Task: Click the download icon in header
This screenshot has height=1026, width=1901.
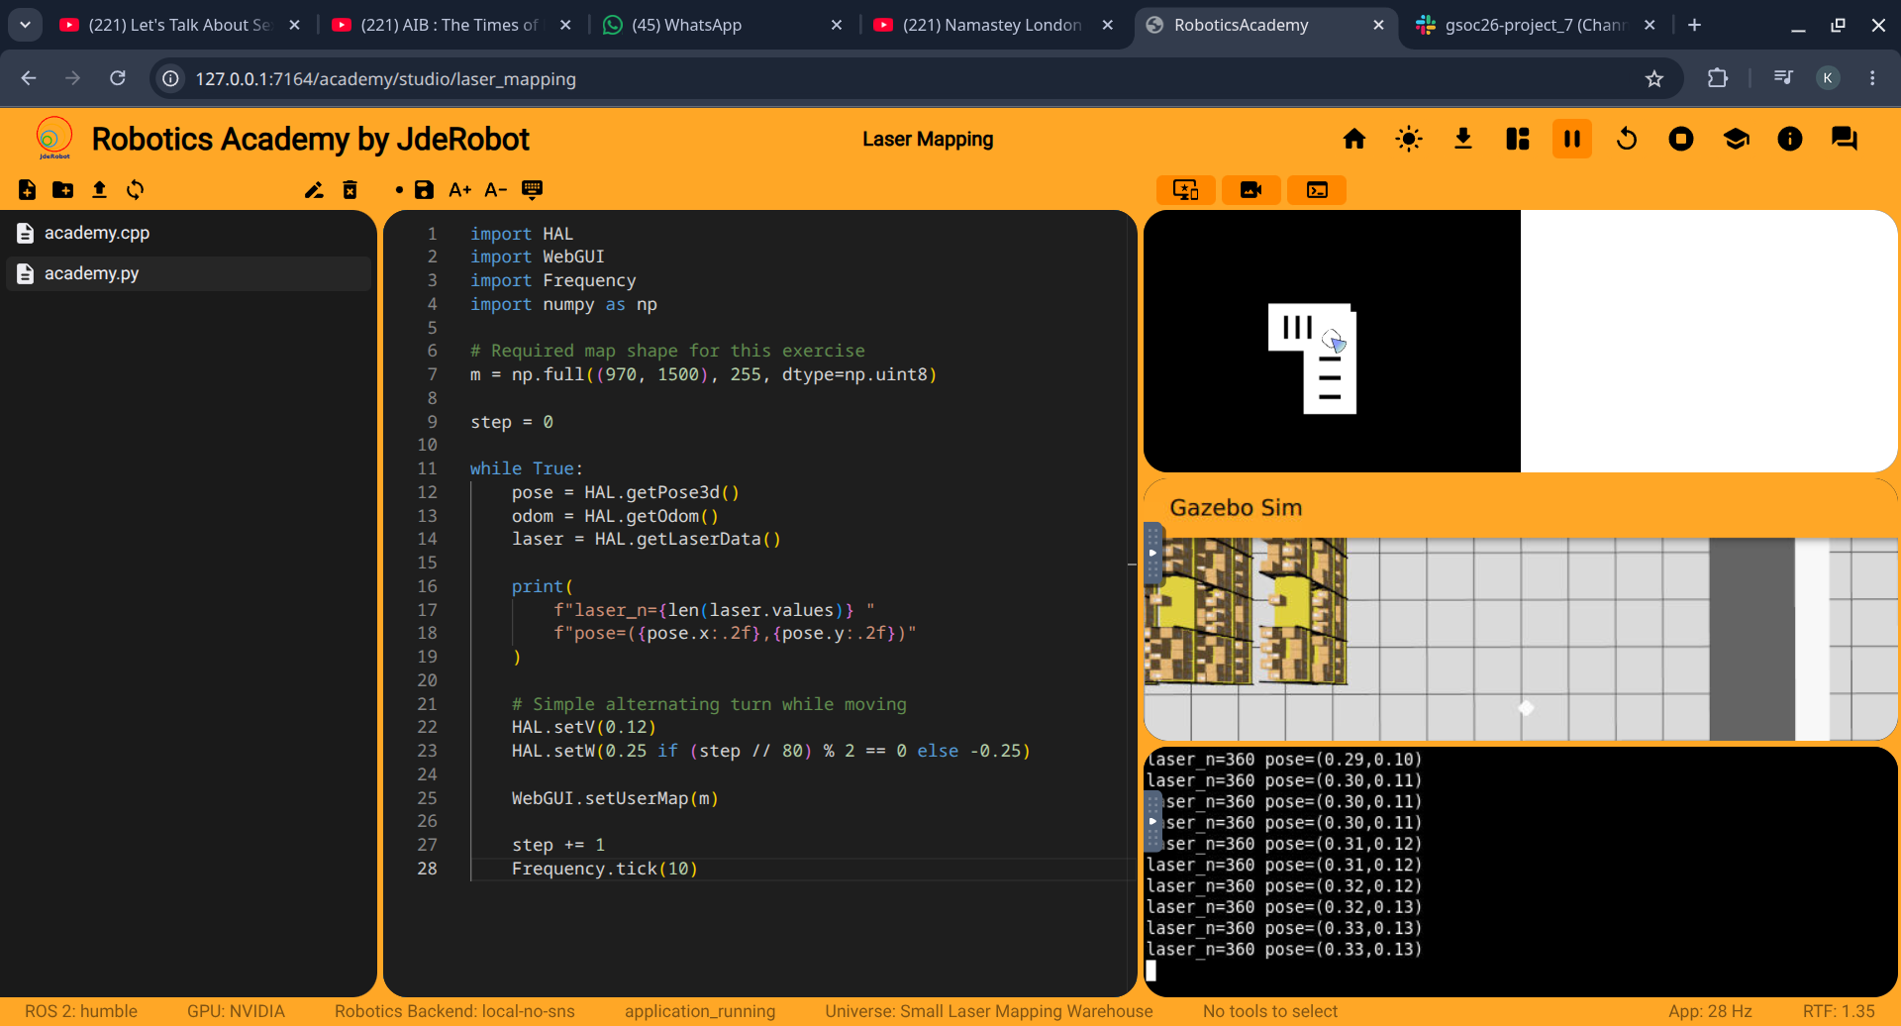Action: [x=1463, y=139]
